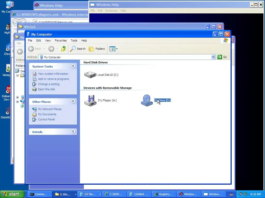Collapse the minus node in Folders tree
The image size is (265, 198).
(17, 76)
